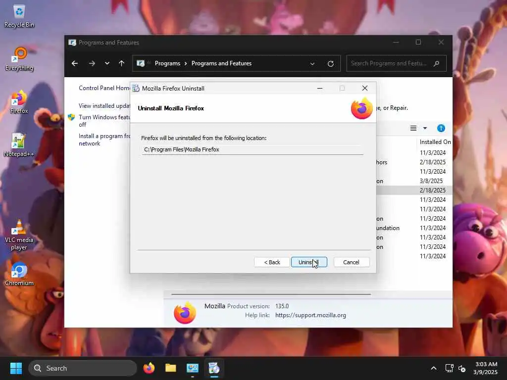This screenshot has height=380, width=507.
Task: Open the Chromium desktop shortcut
Action: 19,274
